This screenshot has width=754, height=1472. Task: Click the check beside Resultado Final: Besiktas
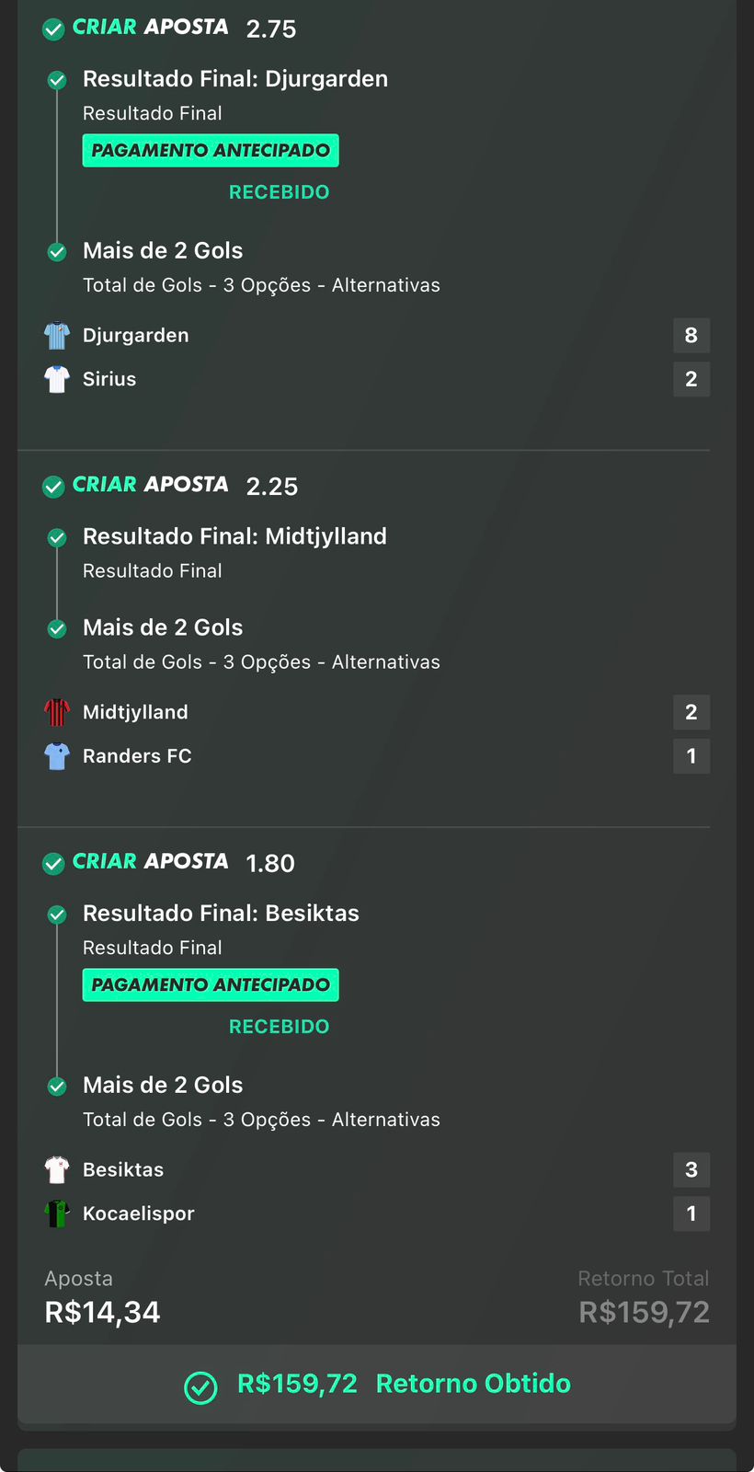[57, 914]
